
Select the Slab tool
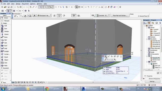click(5, 40)
